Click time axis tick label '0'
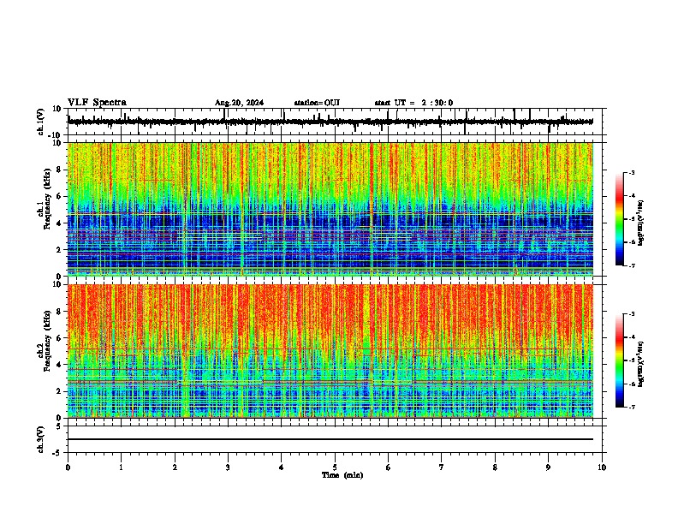 [68, 467]
